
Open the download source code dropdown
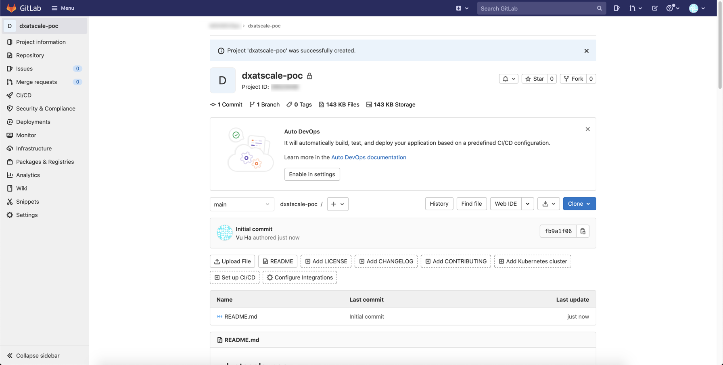click(x=549, y=204)
